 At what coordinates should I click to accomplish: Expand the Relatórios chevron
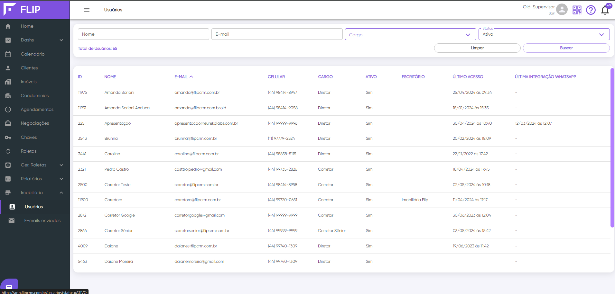(61, 179)
